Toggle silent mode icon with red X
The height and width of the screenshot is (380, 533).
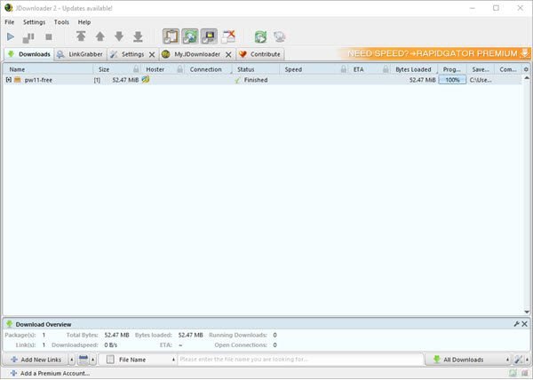pyautogui.click(x=228, y=36)
